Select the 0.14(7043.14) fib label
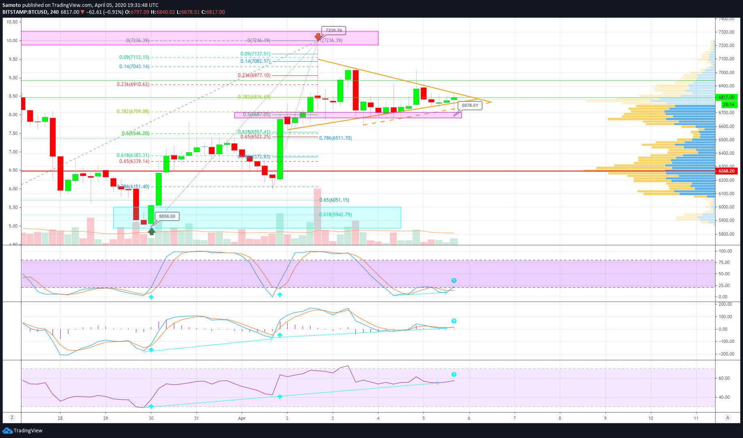The width and height of the screenshot is (743, 438). click(134, 66)
